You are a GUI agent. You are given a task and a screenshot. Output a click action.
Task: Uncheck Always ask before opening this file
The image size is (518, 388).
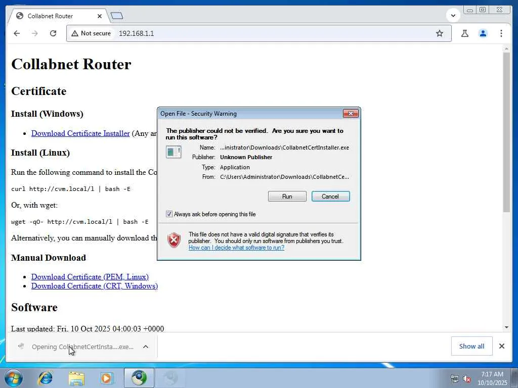coord(169,214)
